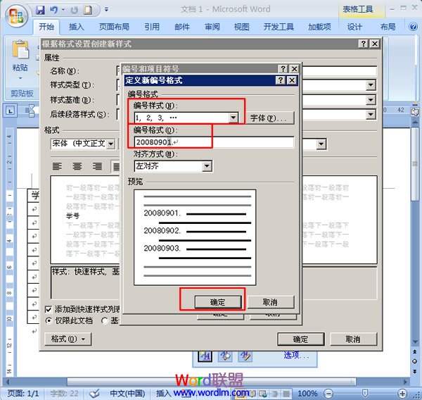Click 确定 in 定义新编号格式 dialog

218,302
